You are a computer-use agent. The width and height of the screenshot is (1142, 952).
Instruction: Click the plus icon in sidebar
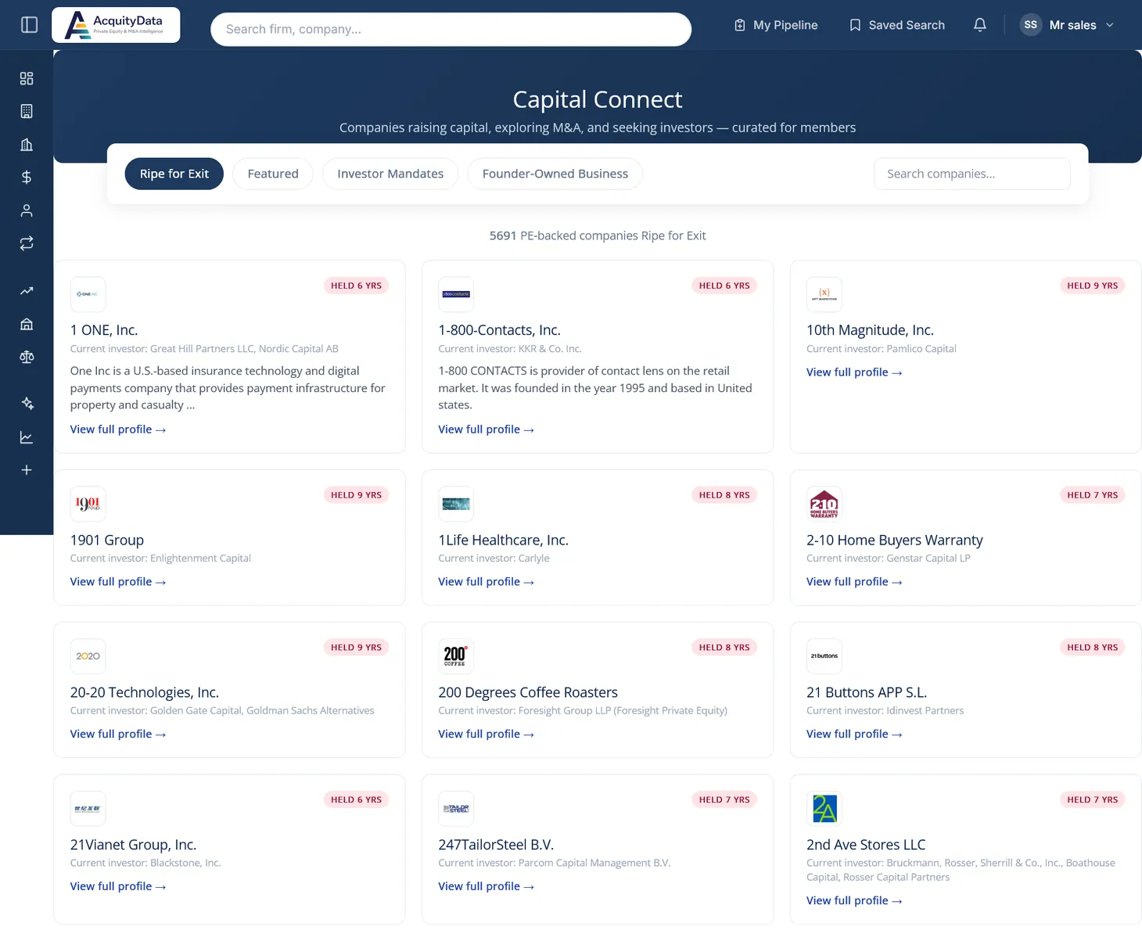click(x=27, y=470)
